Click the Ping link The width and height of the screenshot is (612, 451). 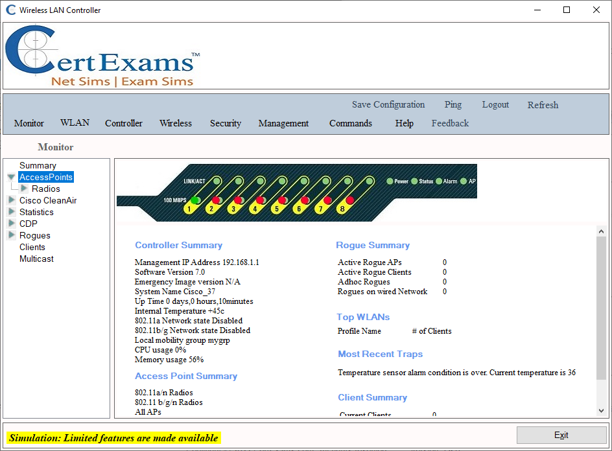(x=453, y=104)
